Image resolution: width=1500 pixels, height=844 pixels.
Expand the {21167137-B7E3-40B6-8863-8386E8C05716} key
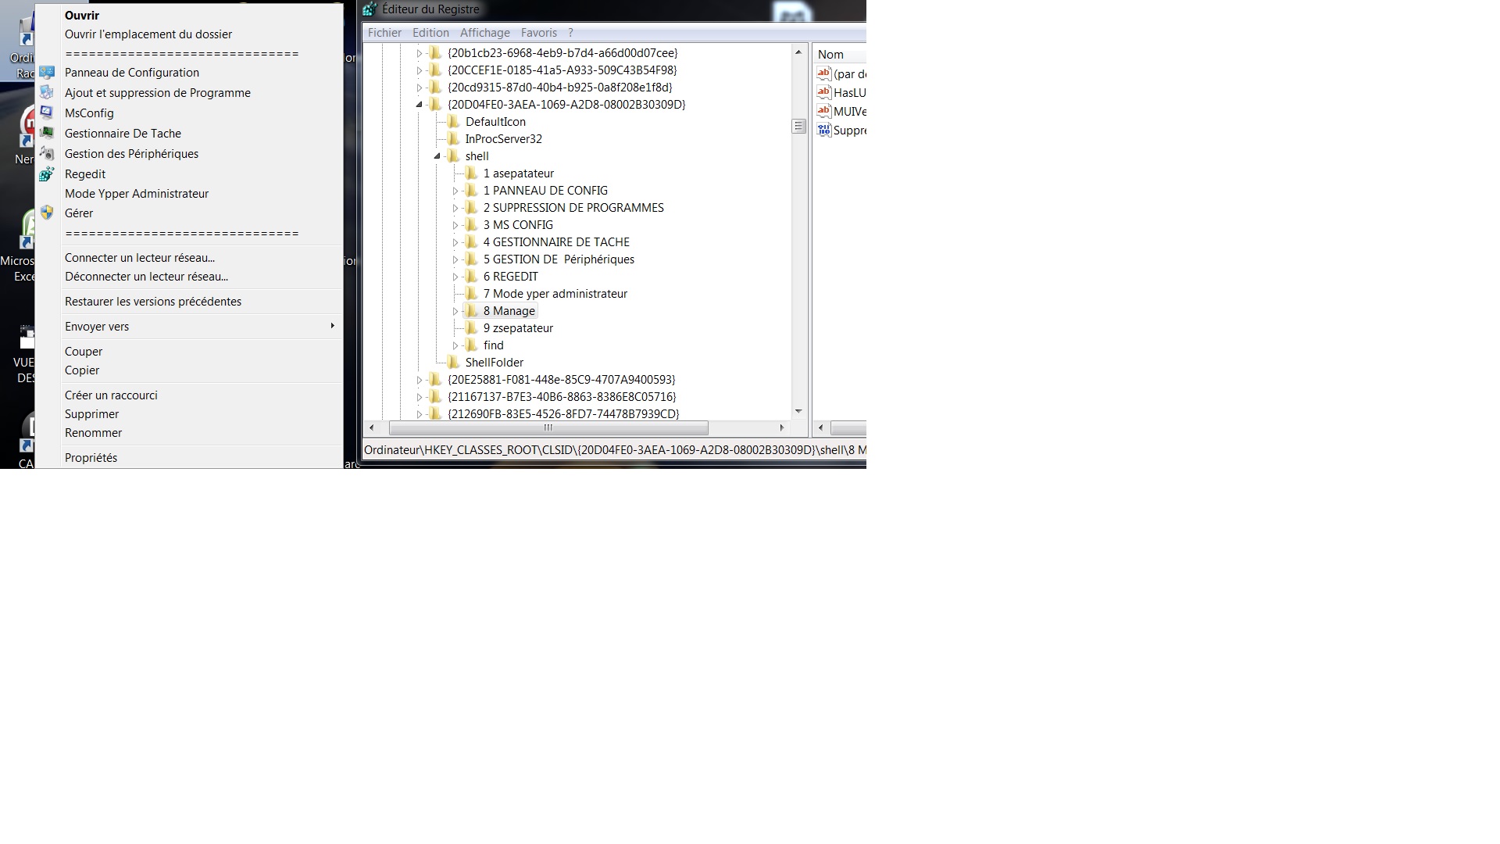(x=420, y=397)
